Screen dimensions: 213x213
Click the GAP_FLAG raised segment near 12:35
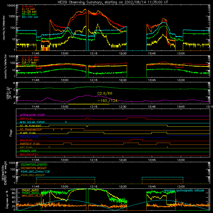tap(137, 118)
